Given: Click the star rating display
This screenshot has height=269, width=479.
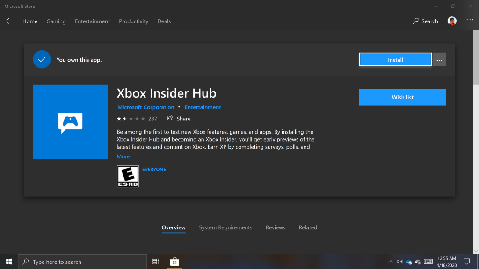Looking at the screenshot, I should (131, 119).
